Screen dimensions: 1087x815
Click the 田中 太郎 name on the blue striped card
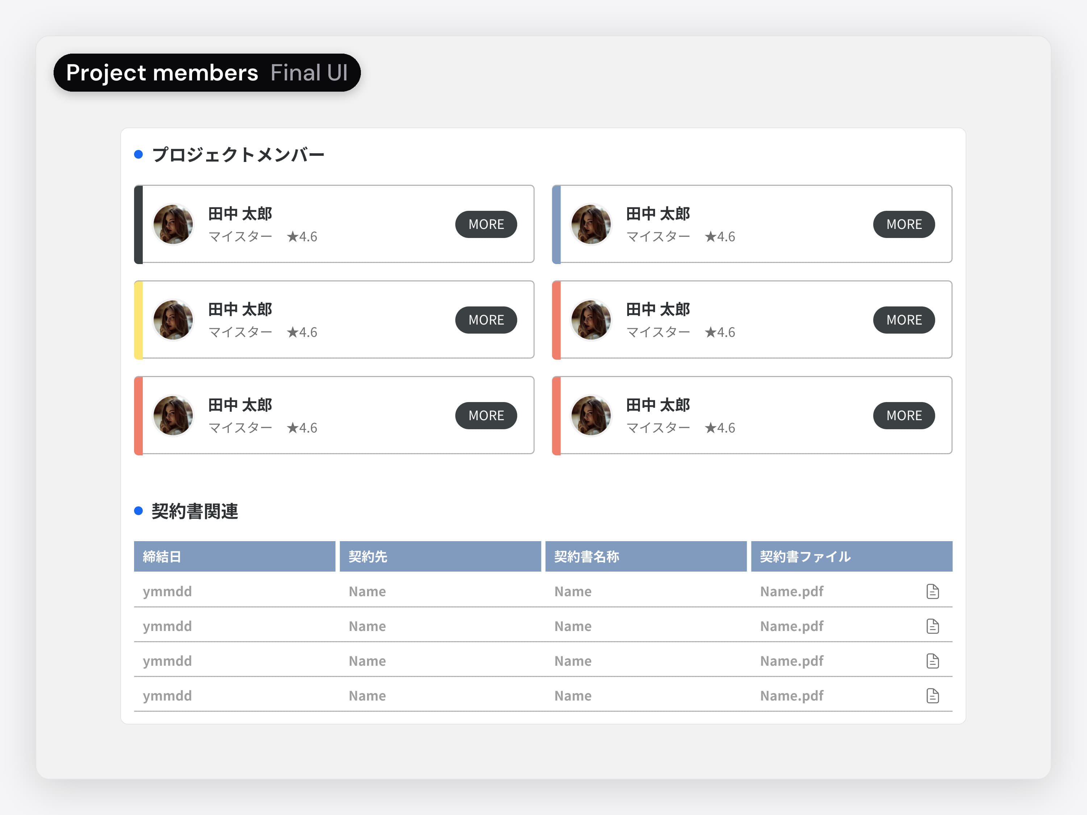coord(658,214)
